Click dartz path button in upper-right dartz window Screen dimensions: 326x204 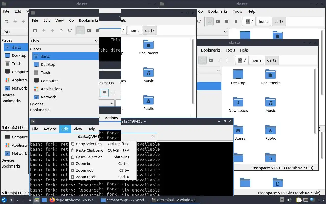pyautogui.click(x=279, y=21)
